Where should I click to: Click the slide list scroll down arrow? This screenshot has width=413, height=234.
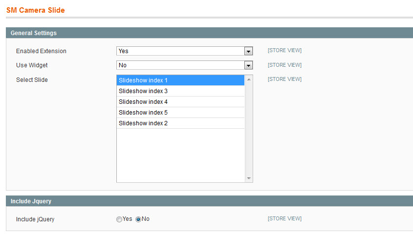(x=249, y=178)
